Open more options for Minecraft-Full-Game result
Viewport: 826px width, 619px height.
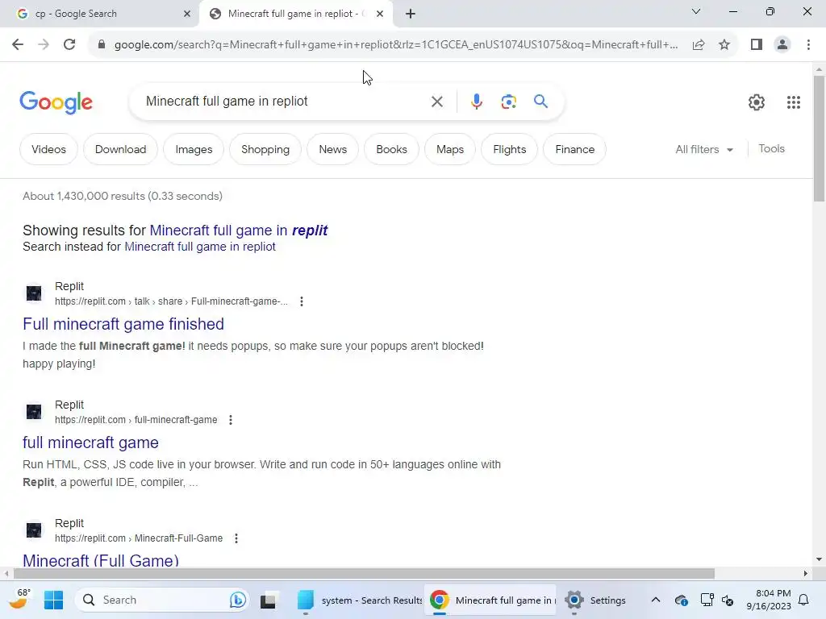pyautogui.click(x=236, y=538)
